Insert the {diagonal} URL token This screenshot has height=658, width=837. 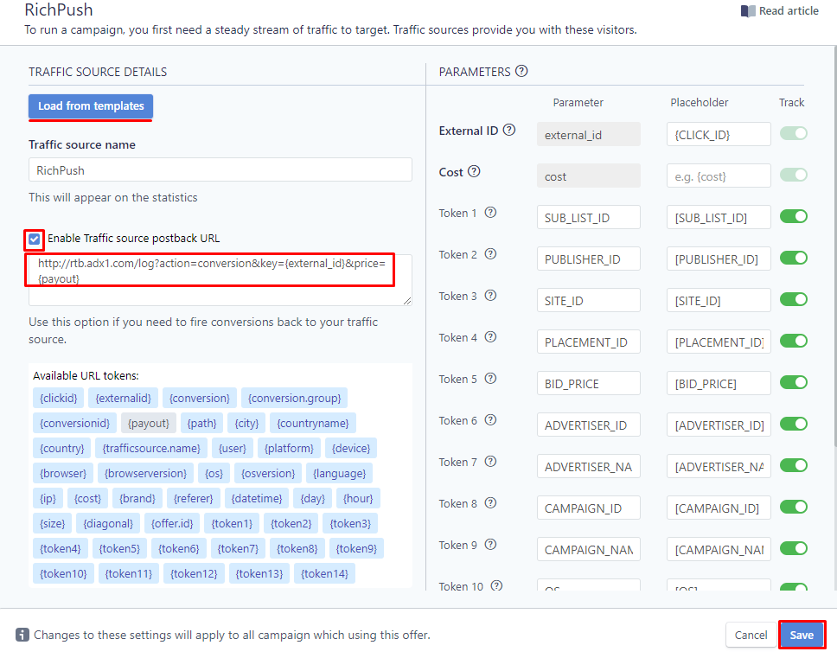tap(108, 523)
